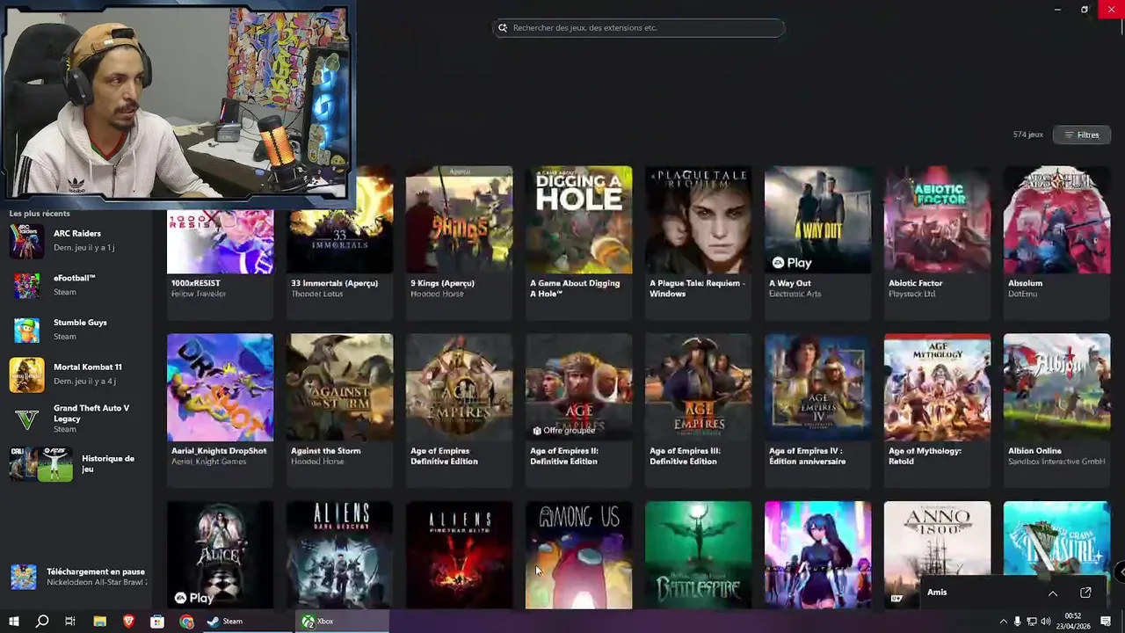Open Aliens Fireteam Elite cover
Image resolution: width=1125 pixels, height=633 pixels.
(459, 555)
